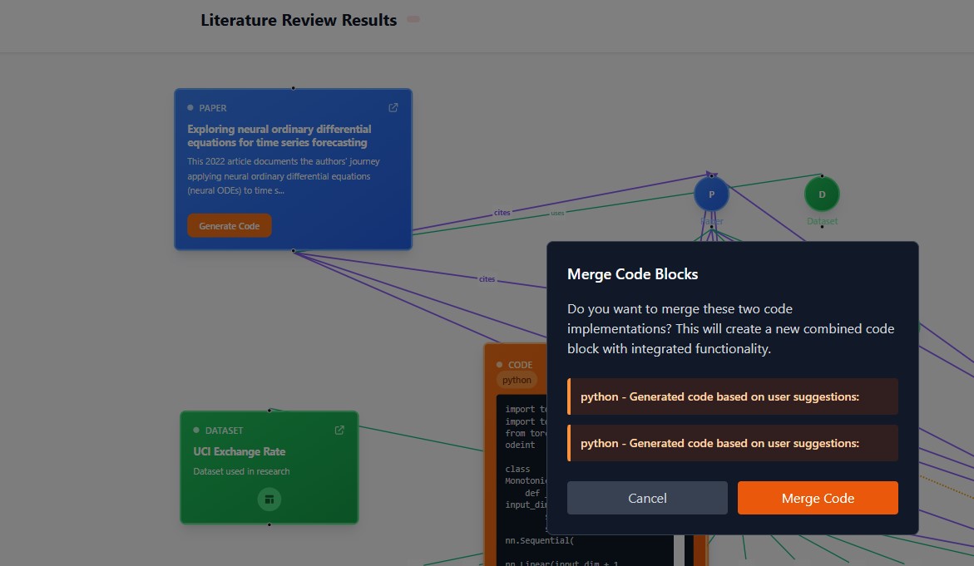Image resolution: width=974 pixels, height=566 pixels.
Task: Click the paper description starting 'This 2022 article'
Action: (284, 176)
